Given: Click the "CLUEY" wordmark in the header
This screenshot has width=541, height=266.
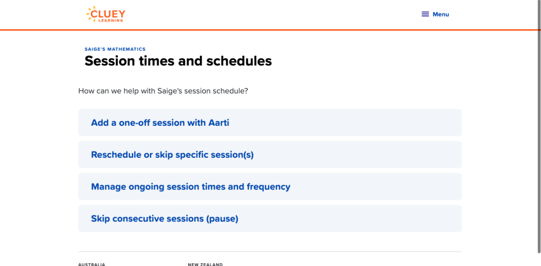Looking at the screenshot, I should pyautogui.click(x=109, y=14).
